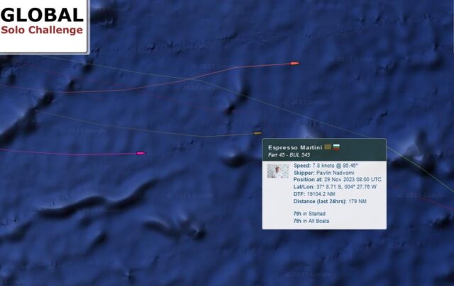Viewport: 454px width, 286px height.
Task: Open the skipper photo thumbnail
Action: pyautogui.click(x=277, y=171)
